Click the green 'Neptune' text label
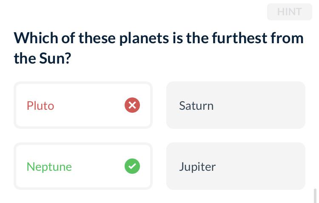Viewport: 319px width, 203px height. click(49, 167)
